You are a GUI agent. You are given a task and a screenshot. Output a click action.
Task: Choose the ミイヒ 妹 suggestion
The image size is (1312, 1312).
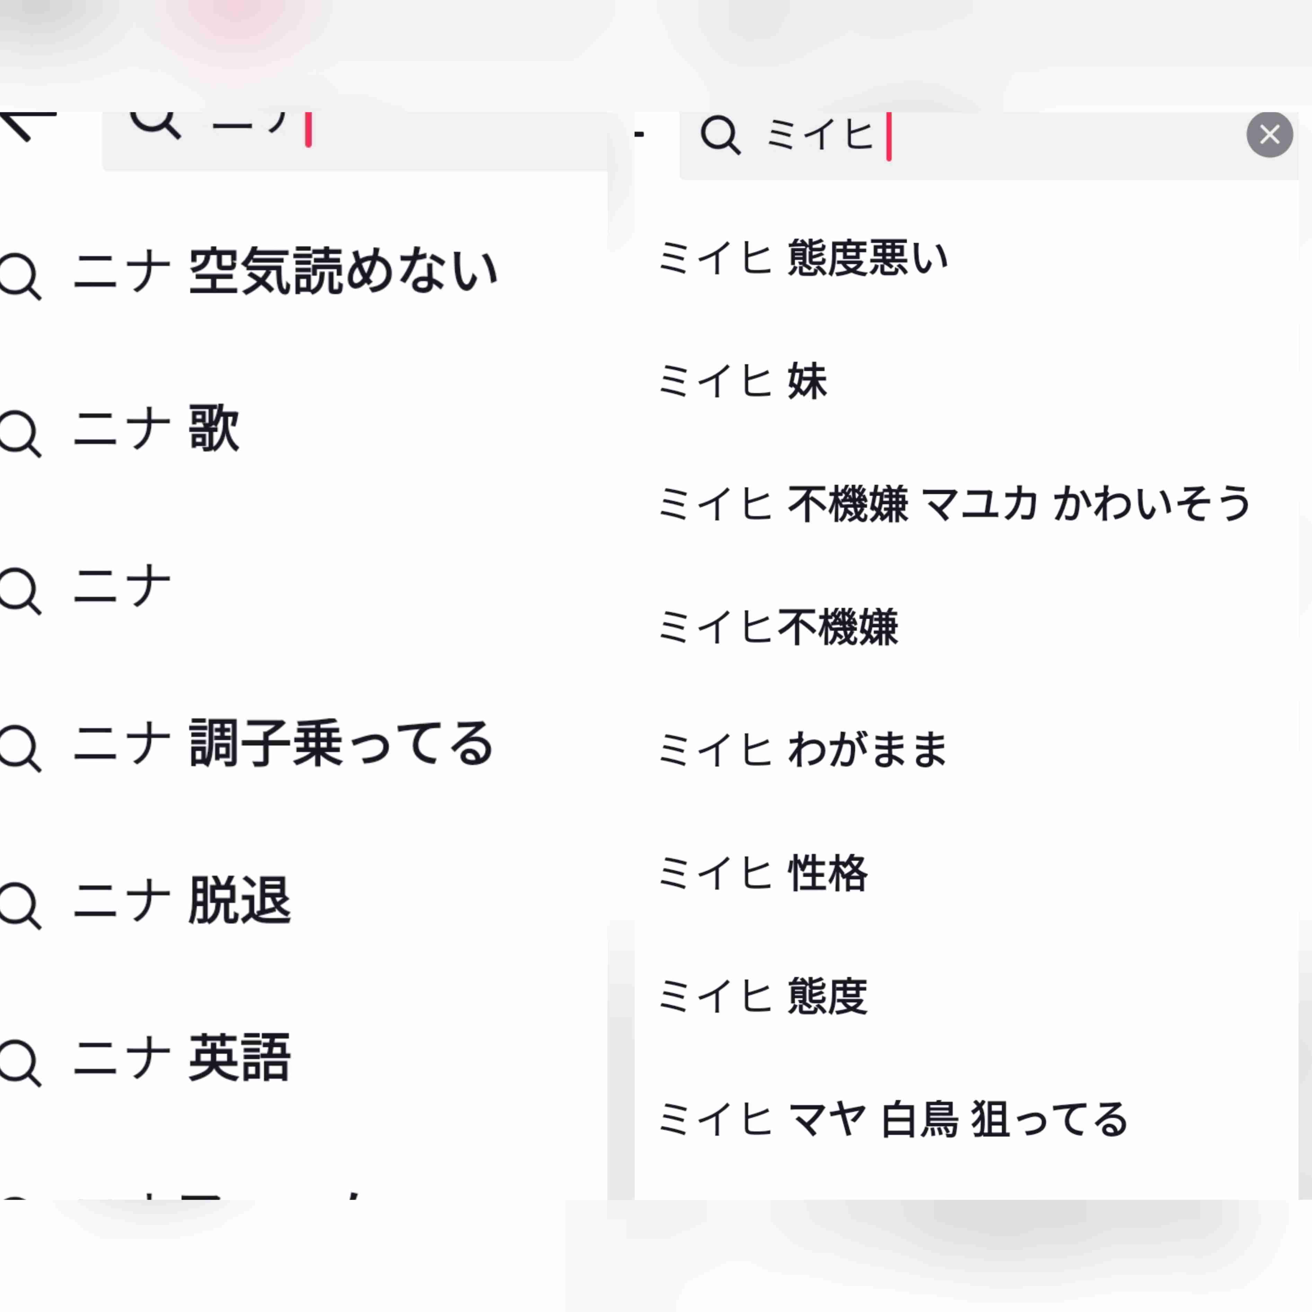coord(742,381)
